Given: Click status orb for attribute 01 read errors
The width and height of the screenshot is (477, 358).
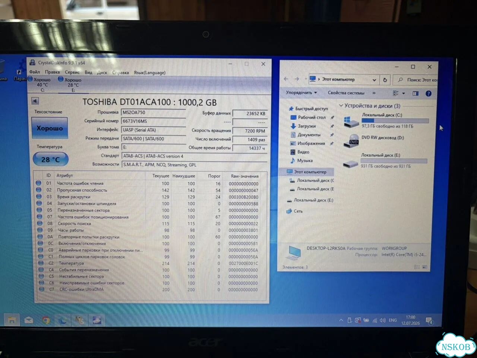Looking at the screenshot, I should (38, 183).
